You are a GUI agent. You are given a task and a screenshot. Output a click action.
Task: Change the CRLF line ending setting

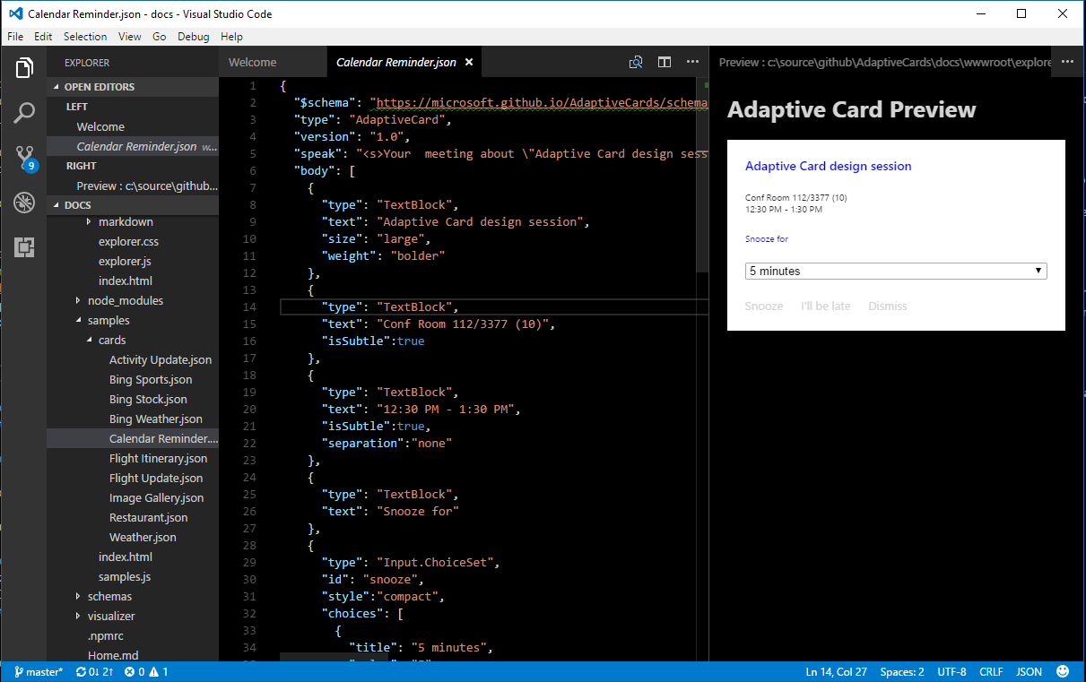pyautogui.click(x=991, y=671)
